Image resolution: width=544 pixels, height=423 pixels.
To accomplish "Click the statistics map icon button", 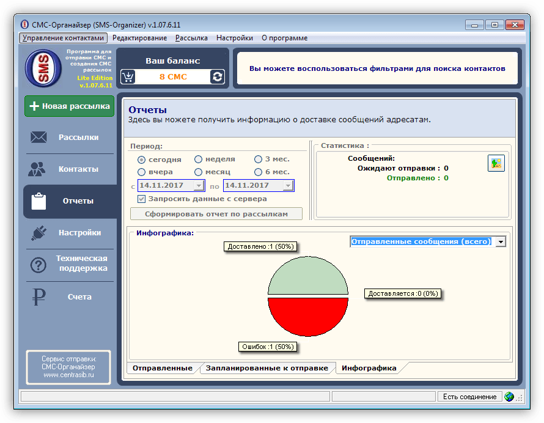I will click(496, 163).
